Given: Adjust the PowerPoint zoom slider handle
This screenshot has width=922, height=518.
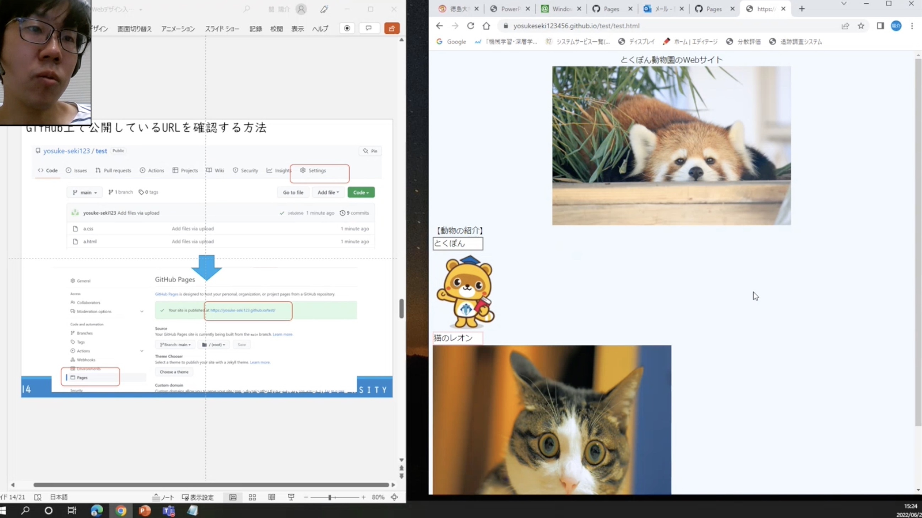Looking at the screenshot, I should pos(330,497).
